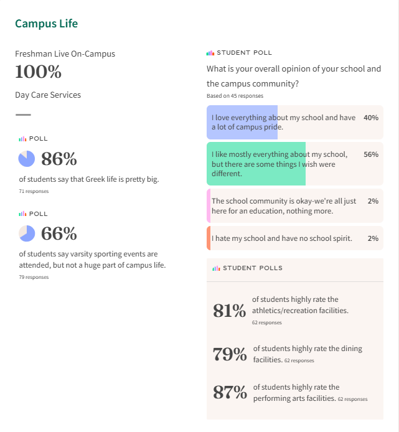This screenshot has height=432, width=399.
Task: Click the poll icon above the varsity sports stat
Action: pos(22,214)
